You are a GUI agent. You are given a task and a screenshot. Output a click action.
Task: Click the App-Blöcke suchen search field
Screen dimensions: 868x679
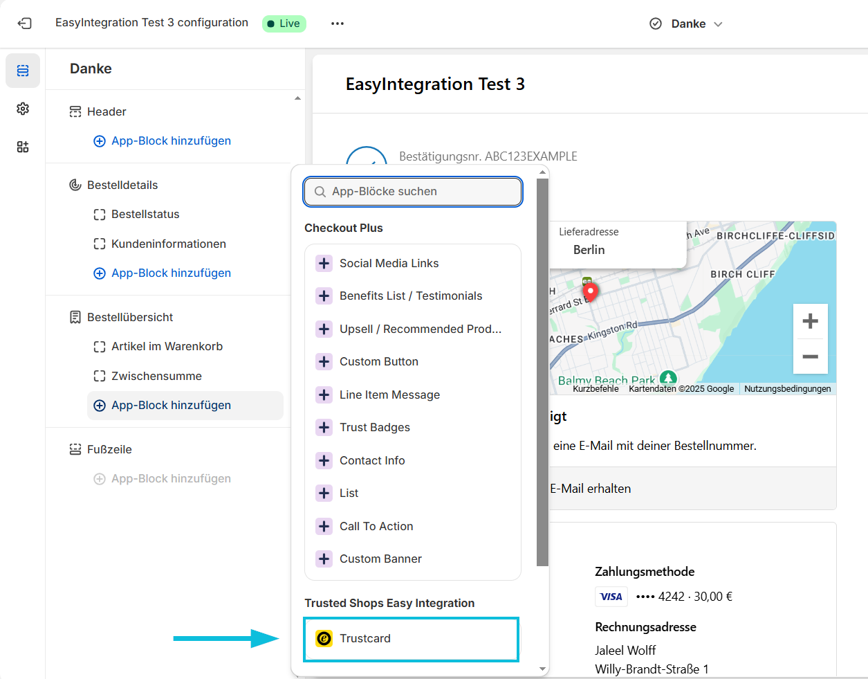(x=413, y=192)
